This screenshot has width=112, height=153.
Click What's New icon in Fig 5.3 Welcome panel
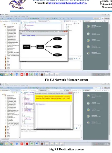tap(88, 47)
